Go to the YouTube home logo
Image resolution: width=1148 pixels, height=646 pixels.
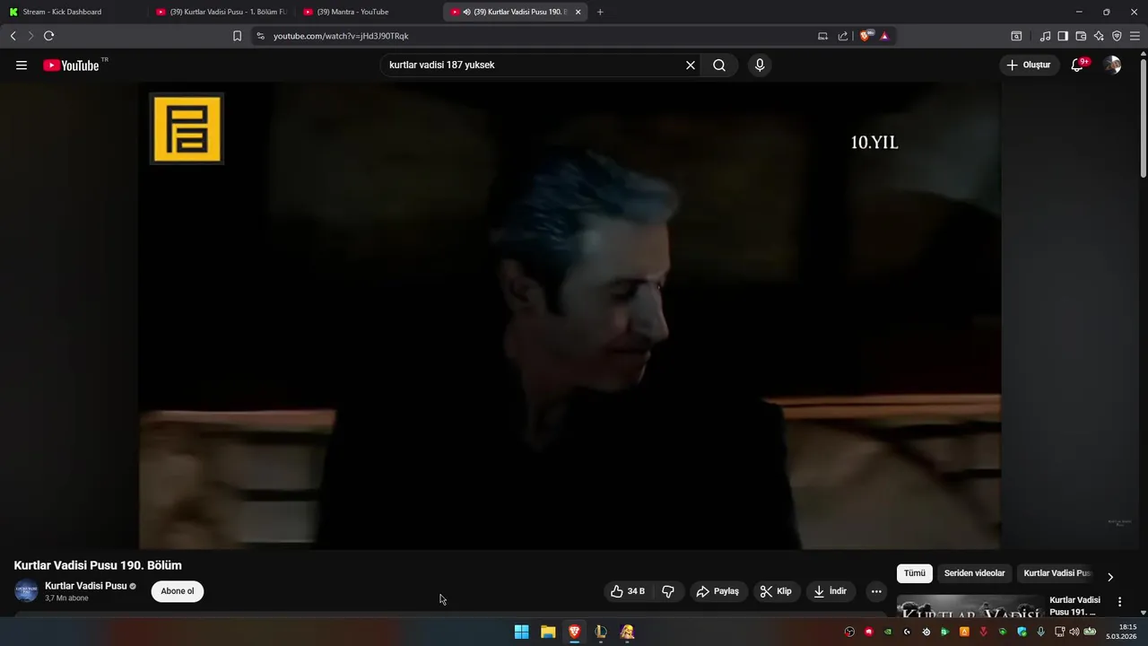[x=71, y=65]
